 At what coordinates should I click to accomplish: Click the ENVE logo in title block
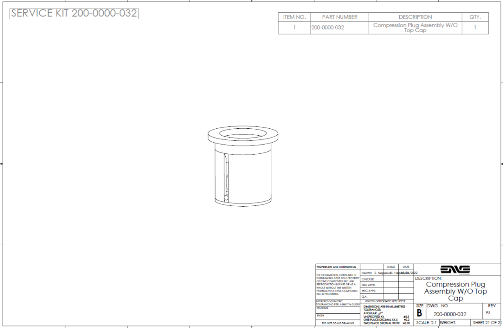(x=455, y=269)
